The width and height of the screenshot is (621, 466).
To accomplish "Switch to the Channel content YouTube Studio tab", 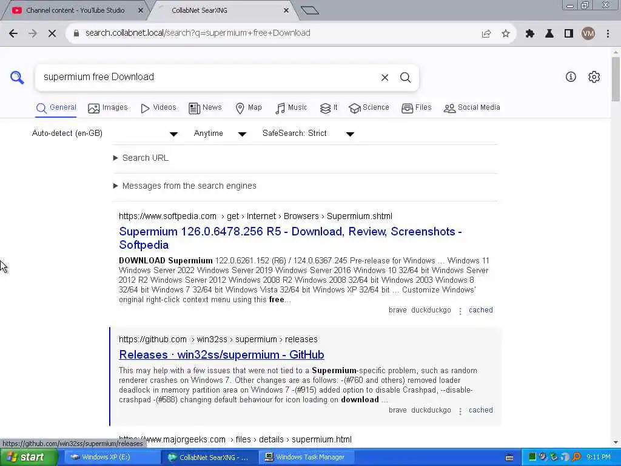I will click(75, 10).
